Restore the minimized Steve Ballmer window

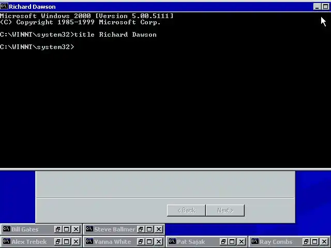[140, 229]
